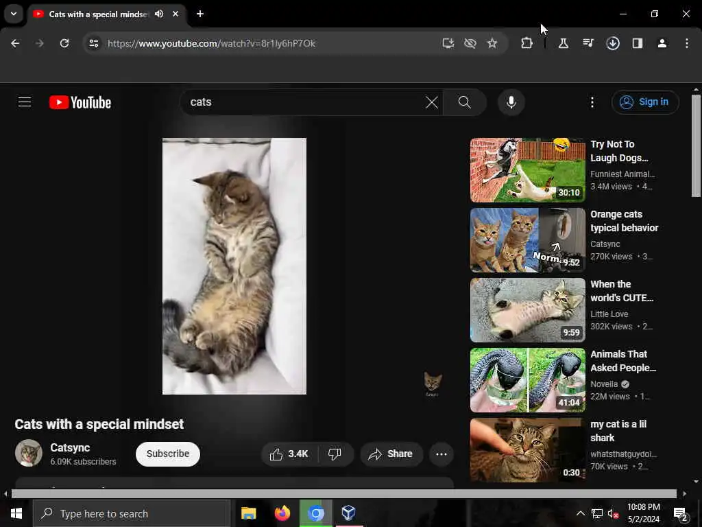The height and width of the screenshot is (527, 702).
Task: Share the video
Action: pyautogui.click(x=390, y=454)
